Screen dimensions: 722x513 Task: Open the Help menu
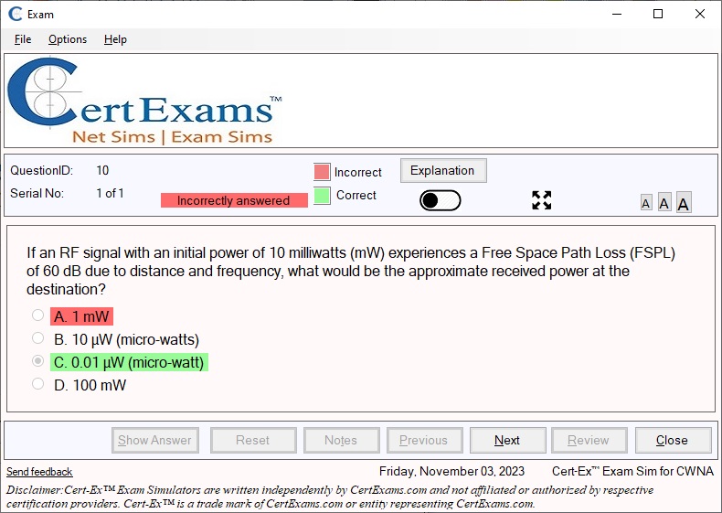pyautogui.click(x=115, y=39)
